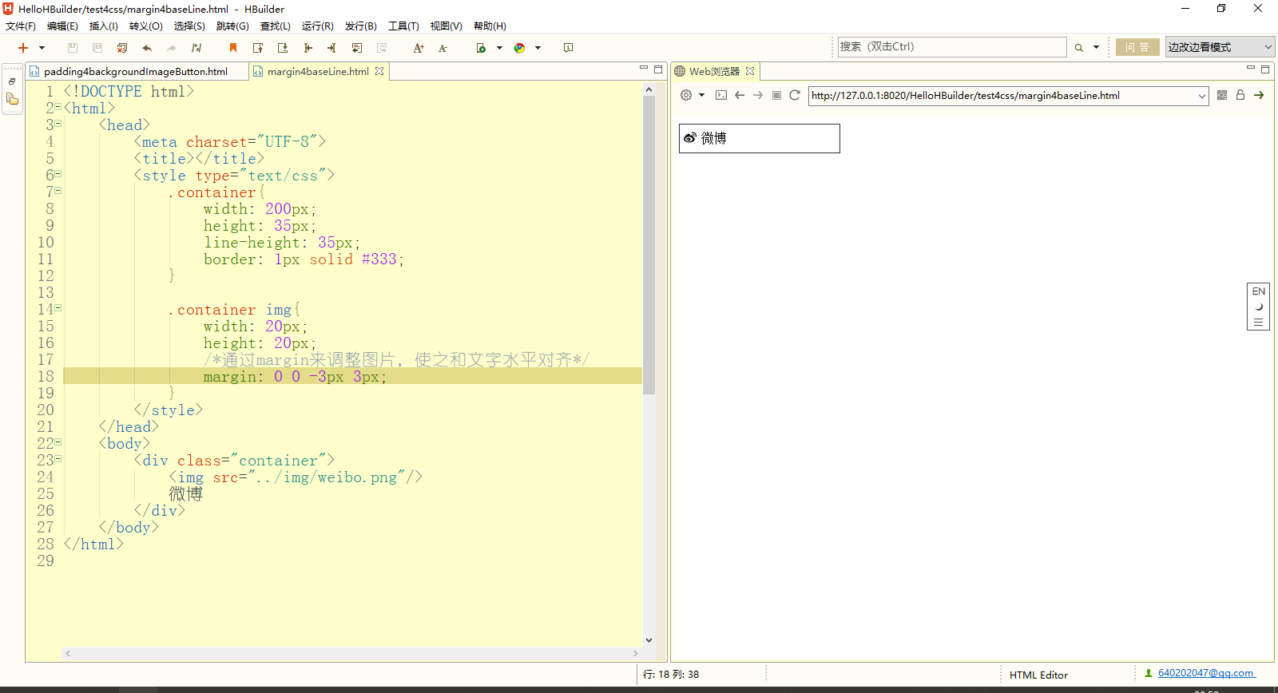The height and width of the screenshot is (693, 1278).
Task: Click the red plus New file icon
Action: point(23,48)
